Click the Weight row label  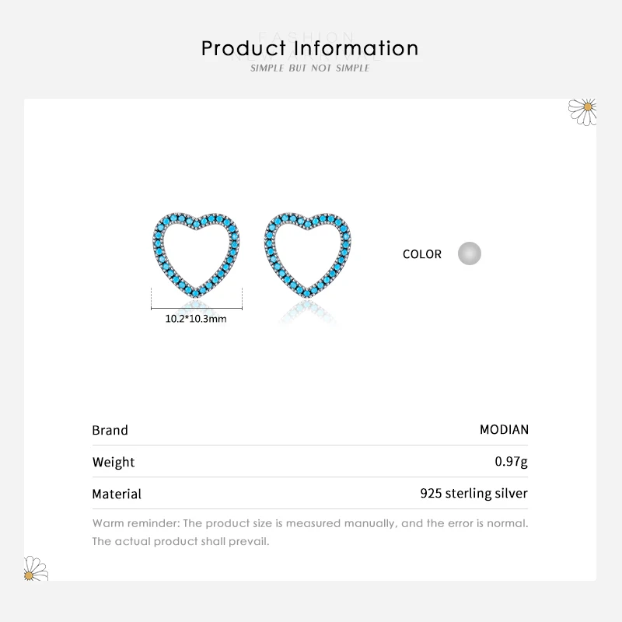(114, 462)
